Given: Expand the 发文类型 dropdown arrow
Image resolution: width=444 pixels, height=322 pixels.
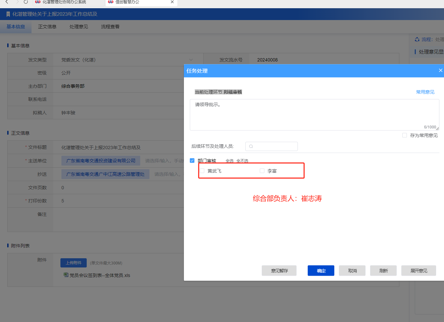Looking at the screenshot, I should [x=191, y=60].
